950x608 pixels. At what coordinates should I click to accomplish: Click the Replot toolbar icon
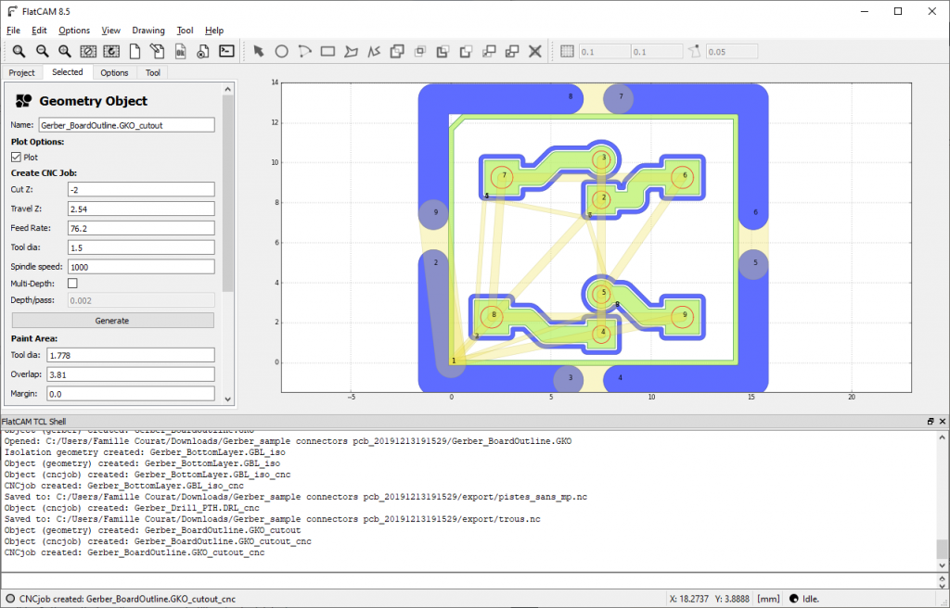point(111,52)
